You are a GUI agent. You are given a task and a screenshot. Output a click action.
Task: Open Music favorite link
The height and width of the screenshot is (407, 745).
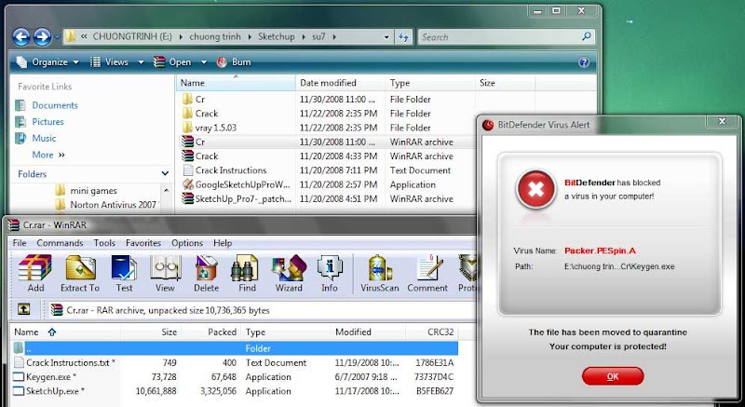coord(44,139)
